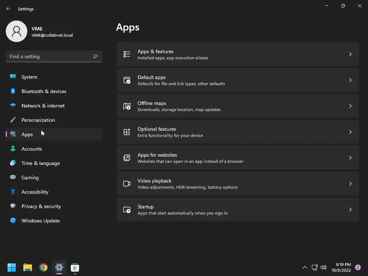This screenshot has height=276, width=368.
Task: Click the Personalization paintbrush icon
Action: (x=13, y=120)
